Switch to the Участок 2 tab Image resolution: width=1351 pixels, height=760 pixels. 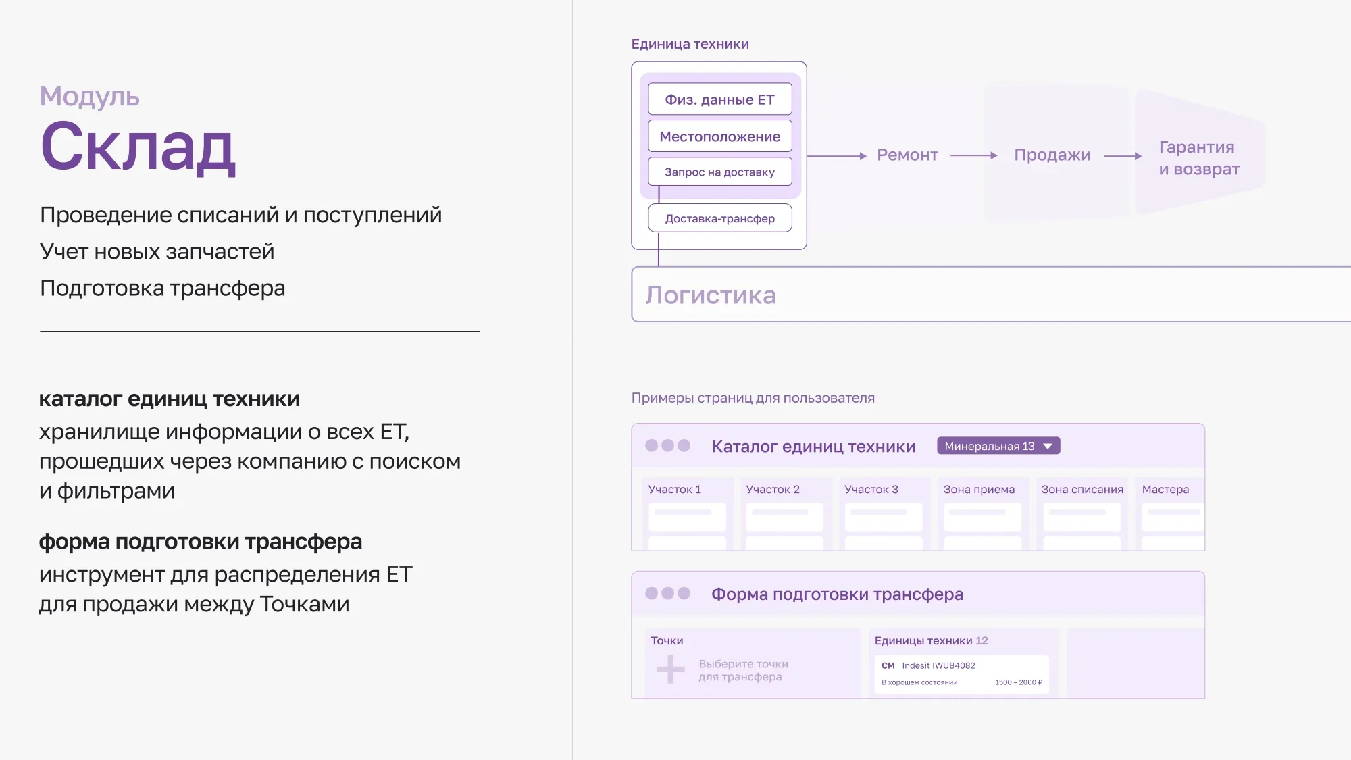pyautogui.click(x=772, y=489)
